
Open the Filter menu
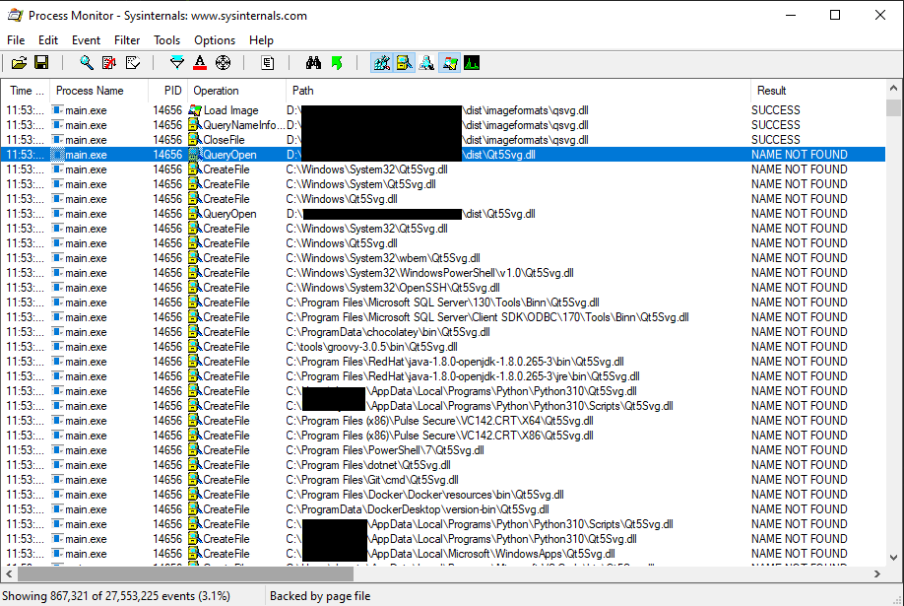tap(127, 40)
